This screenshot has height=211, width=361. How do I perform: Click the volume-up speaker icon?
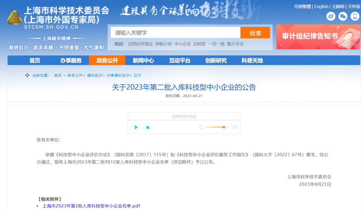[x=234, y=127]
